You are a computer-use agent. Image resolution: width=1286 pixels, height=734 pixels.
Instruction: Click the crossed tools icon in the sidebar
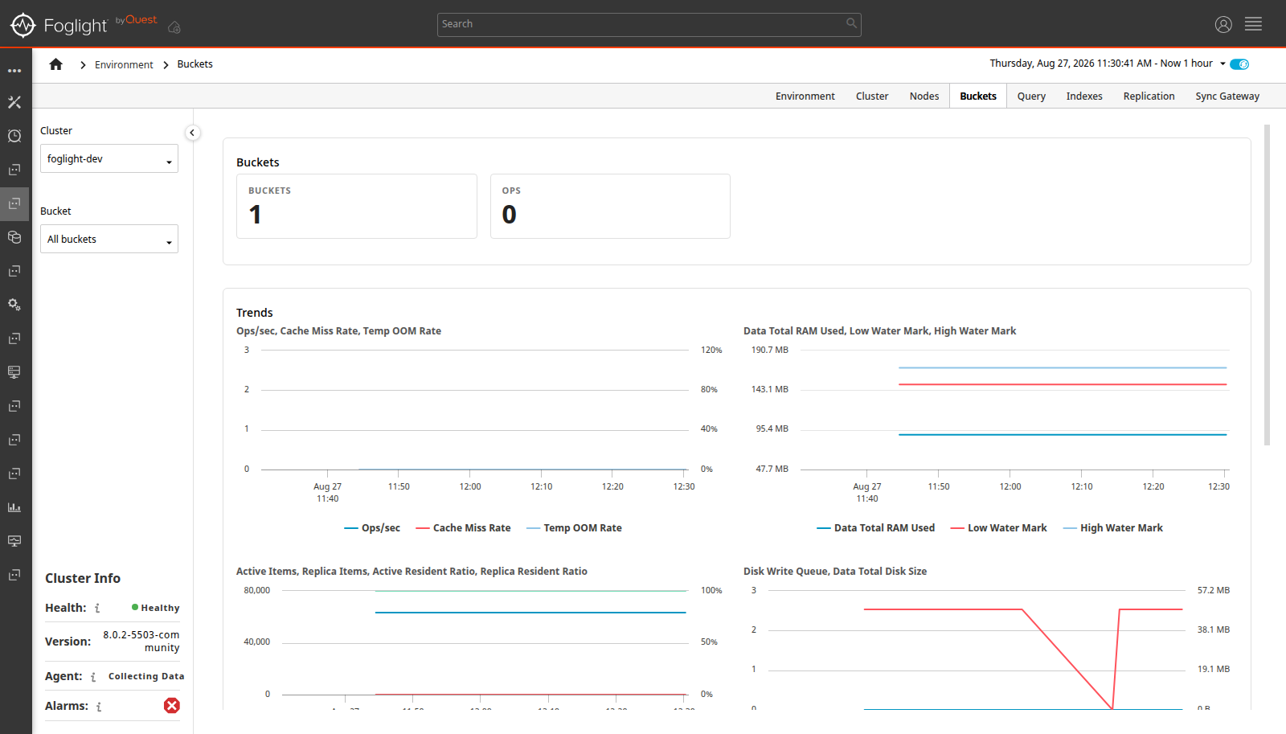tap(14, 102)
